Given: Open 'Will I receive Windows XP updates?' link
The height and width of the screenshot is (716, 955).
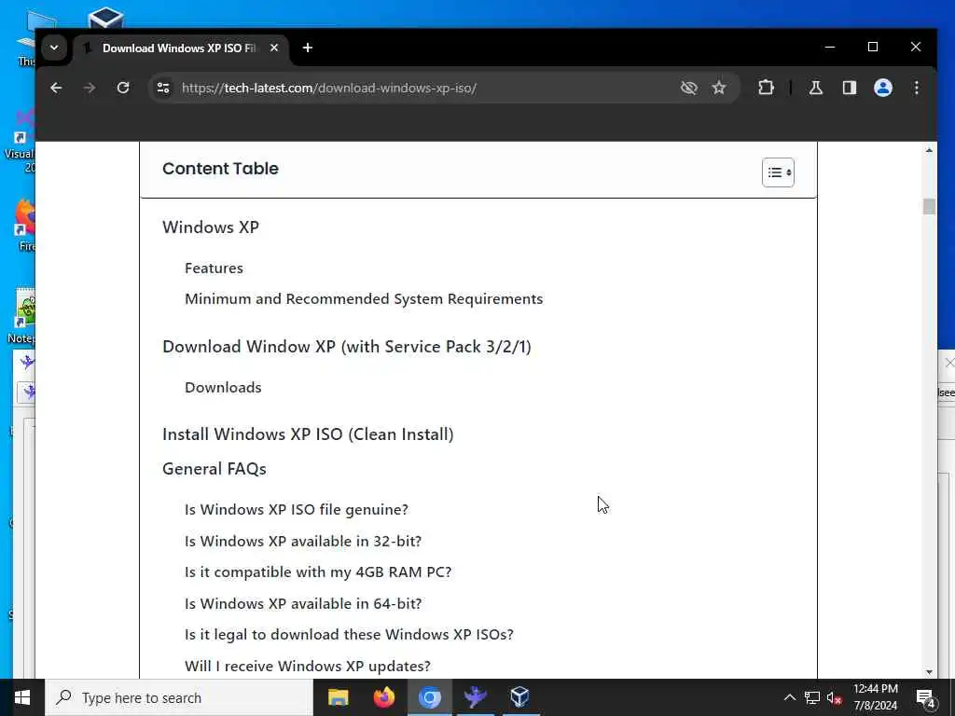Looking at the screenshot, I should [308, 666].
